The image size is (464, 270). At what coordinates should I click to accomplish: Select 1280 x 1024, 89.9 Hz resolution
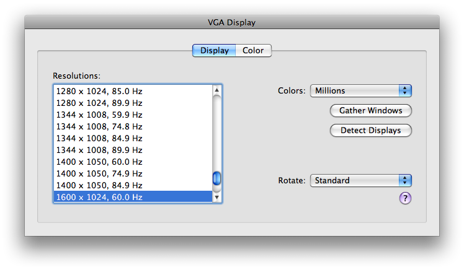click(133, 103)
